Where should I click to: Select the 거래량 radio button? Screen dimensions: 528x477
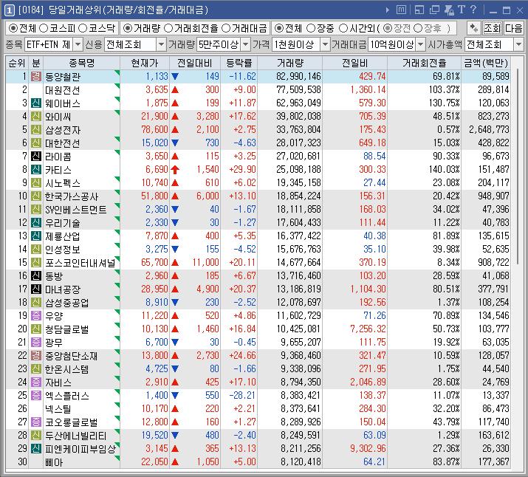[127, 28]
